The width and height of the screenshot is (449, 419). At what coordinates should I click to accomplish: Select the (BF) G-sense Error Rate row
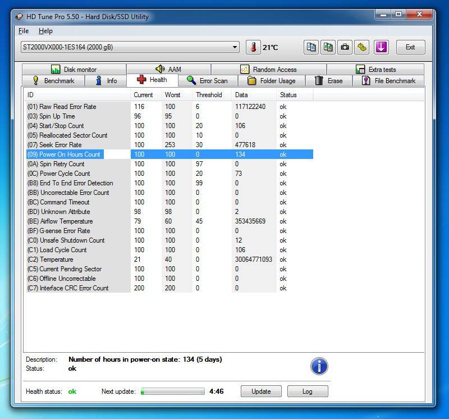[169, 231]
